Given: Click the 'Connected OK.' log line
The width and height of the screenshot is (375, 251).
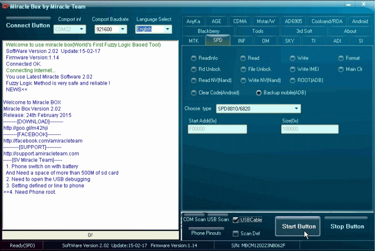Looking at the screenshot, I should (24, 64).
